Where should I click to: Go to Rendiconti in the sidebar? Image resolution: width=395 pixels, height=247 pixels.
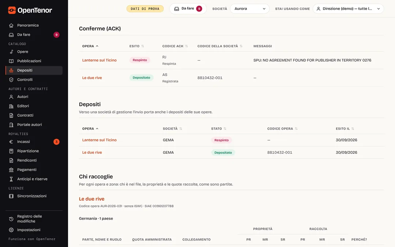(34, 160)
